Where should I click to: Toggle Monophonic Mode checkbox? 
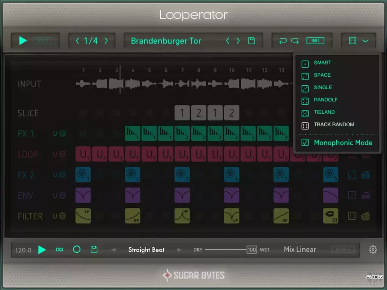click(305, 142)
